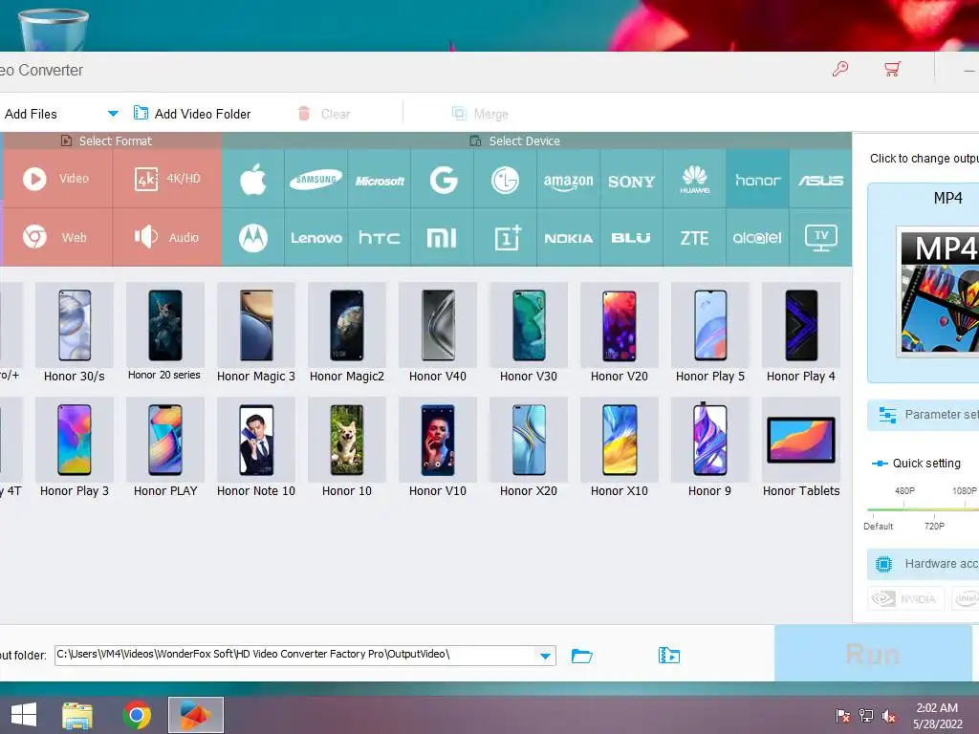Select the Honor Play 3 profile

(75, 447)
